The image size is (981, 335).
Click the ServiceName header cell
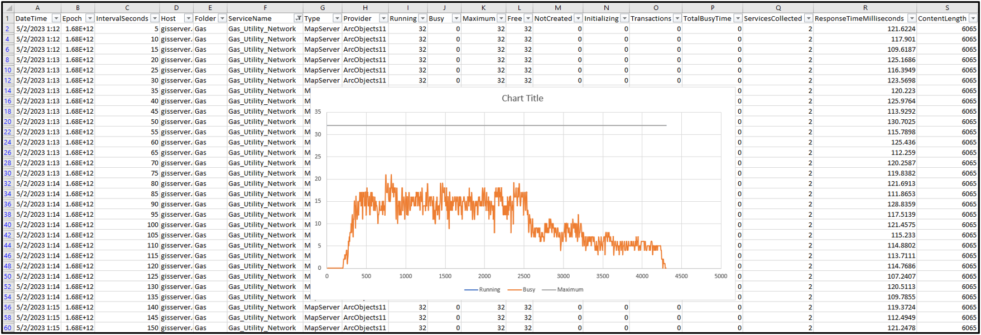pos(265,18)
